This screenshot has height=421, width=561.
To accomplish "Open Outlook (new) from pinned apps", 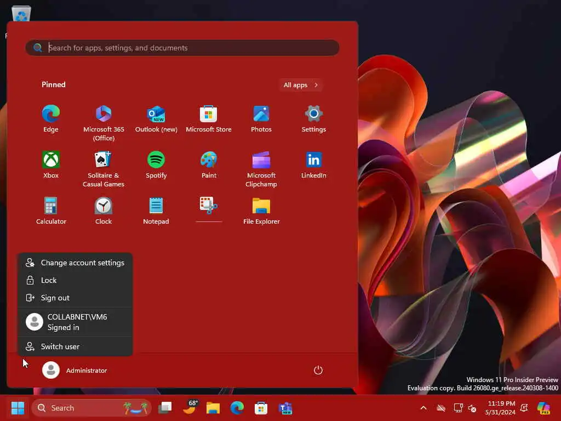I will 156,119.
